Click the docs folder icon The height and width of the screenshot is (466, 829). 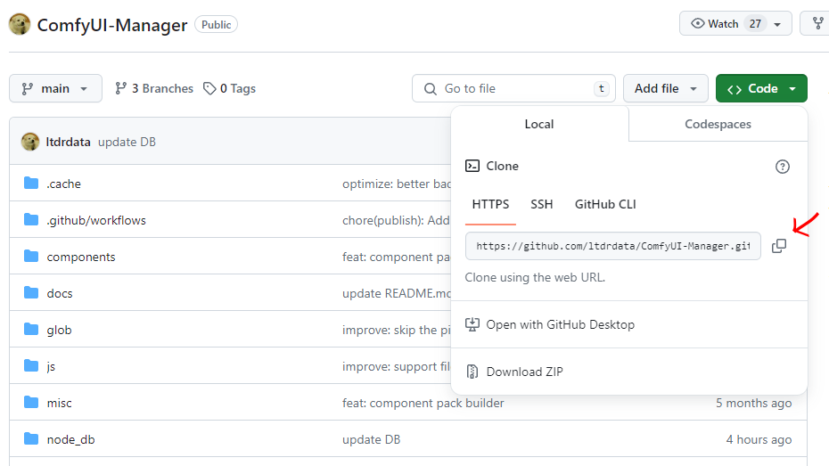pyautogui.click(x=31, y=293)
